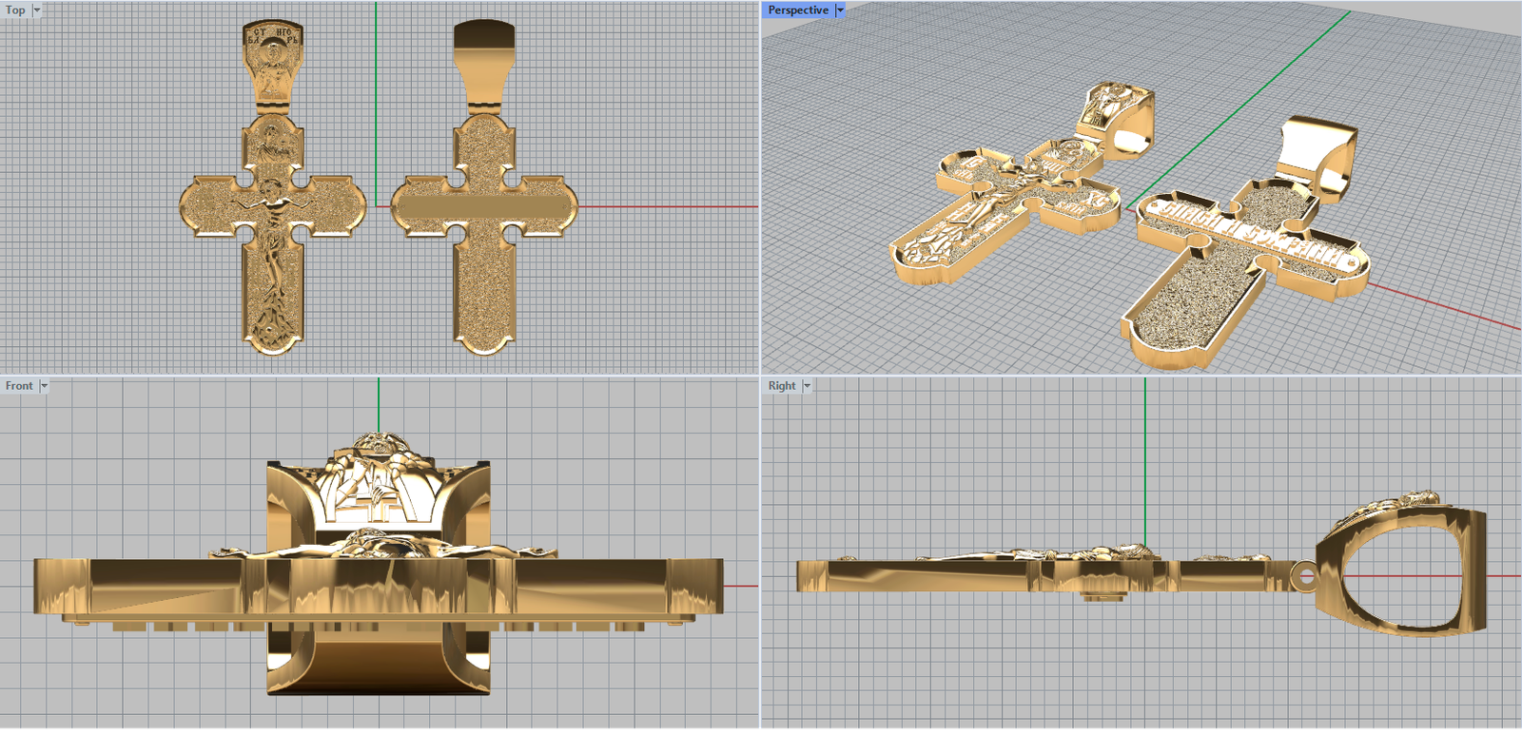Click the icon-engraved bail in Top viewport
The height and width of the screenshot is (734, 1522).
click(273, 62)
